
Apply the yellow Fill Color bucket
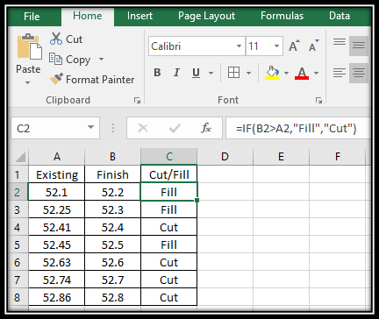pos(272,73)
